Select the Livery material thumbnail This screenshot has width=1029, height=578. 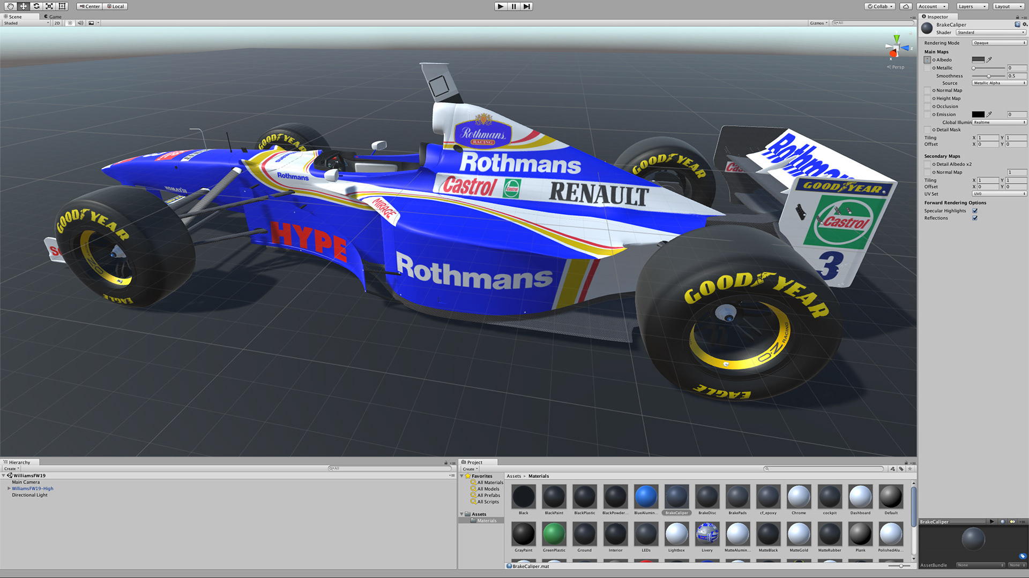[707, 534]
